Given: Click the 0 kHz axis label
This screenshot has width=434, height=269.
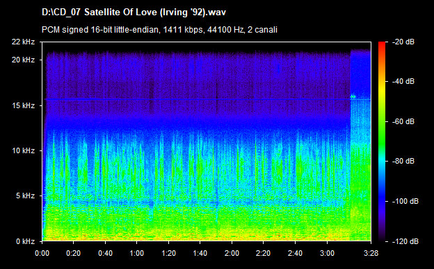Looking at the screenshot, I should (x=25, y=241).
